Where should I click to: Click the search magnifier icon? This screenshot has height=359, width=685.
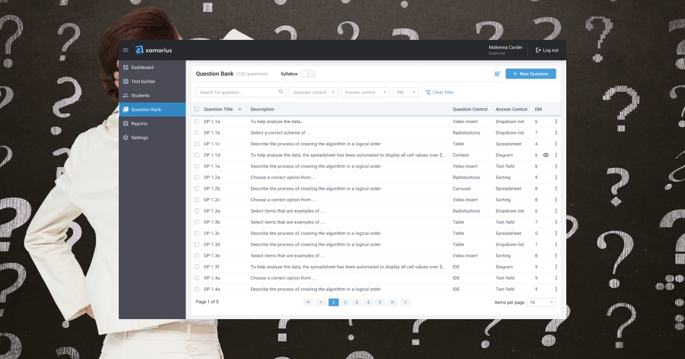pos(280,91)
